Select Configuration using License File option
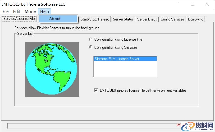 90,39
